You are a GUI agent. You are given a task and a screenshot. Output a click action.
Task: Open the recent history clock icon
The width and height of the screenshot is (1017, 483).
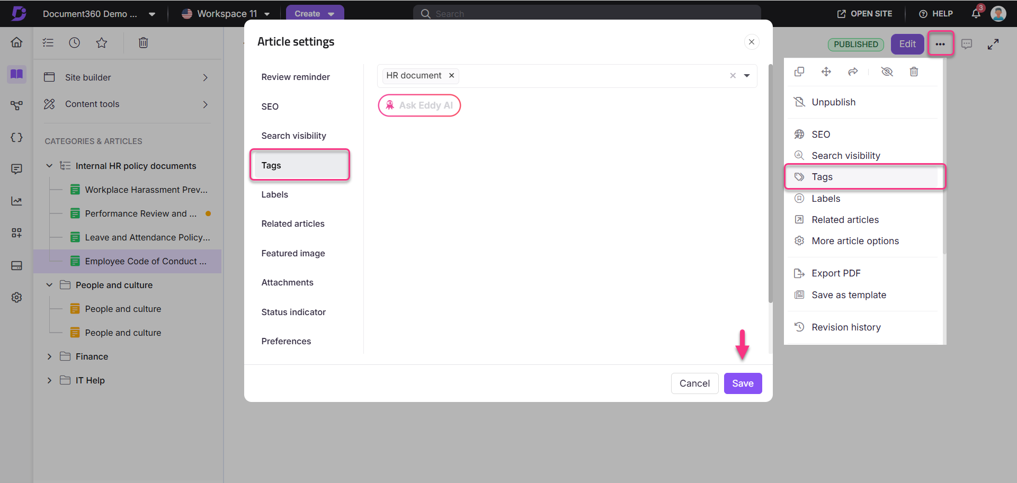coord(75,43)
